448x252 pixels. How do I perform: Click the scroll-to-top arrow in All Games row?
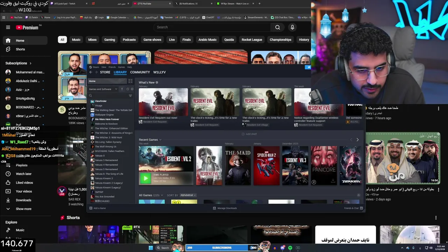358,195
